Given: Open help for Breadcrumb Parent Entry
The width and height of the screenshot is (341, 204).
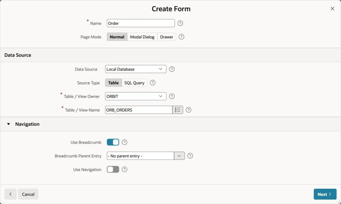Looking at the screenshot, I should coord(190,156).
